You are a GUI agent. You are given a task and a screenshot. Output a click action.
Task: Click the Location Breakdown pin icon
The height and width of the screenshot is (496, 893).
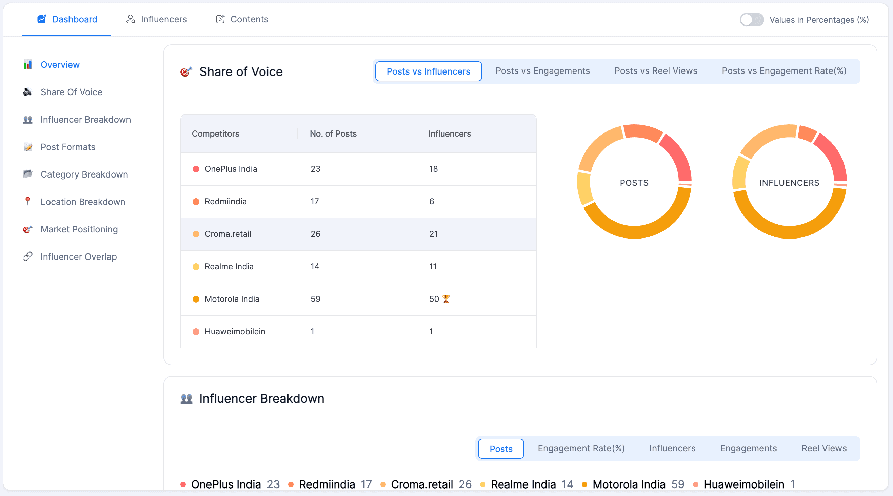coord(28,201)
